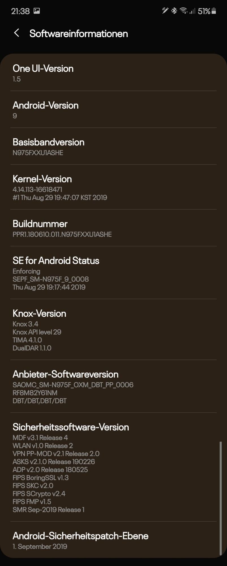
Task: Tap the battery icon in status bar
Action: (214, 11)
